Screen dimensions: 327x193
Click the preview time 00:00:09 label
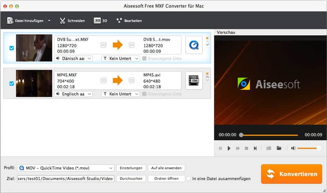point(313,135)
